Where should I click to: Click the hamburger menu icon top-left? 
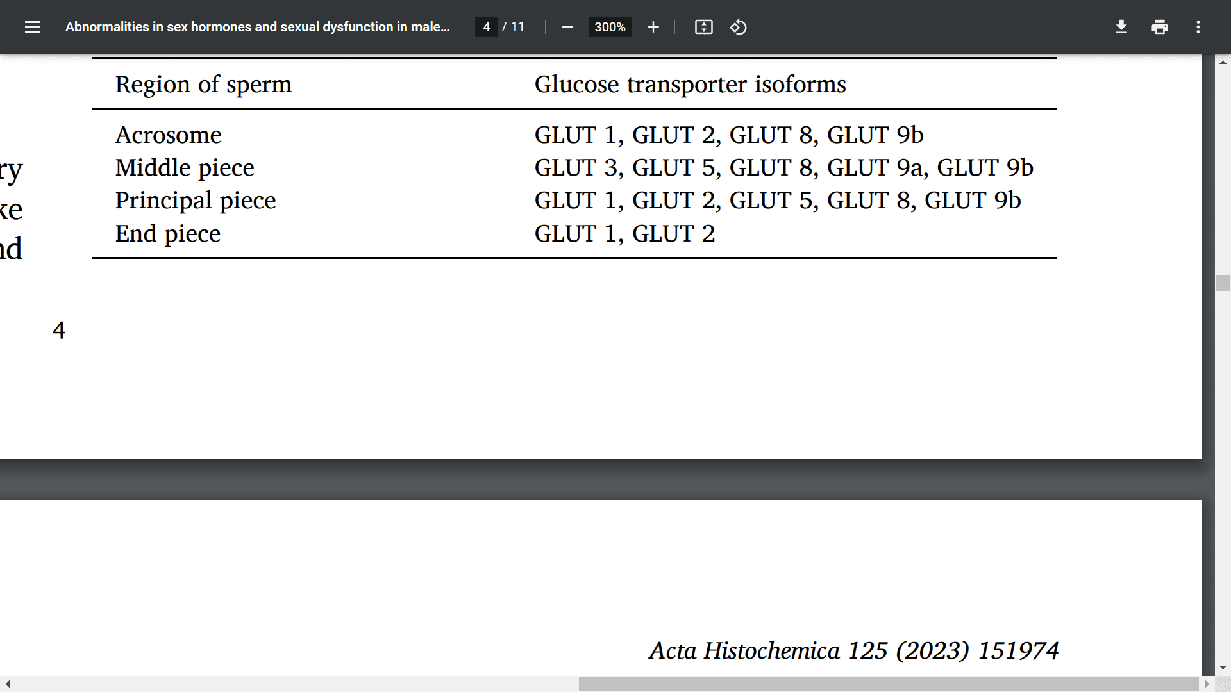pos(32,27)
